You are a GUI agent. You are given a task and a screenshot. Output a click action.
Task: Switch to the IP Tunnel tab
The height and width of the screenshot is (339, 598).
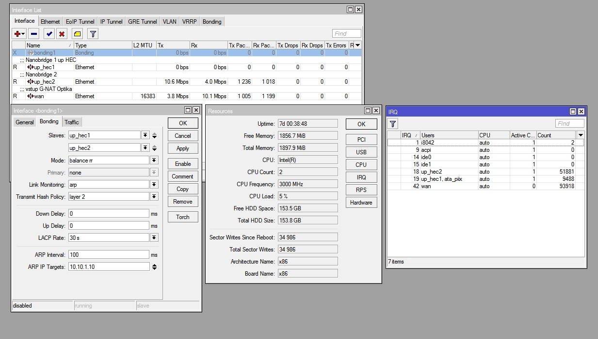112,21
